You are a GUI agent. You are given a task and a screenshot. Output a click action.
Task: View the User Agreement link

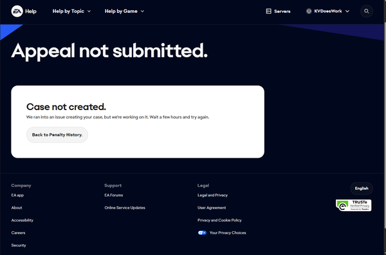212,208
